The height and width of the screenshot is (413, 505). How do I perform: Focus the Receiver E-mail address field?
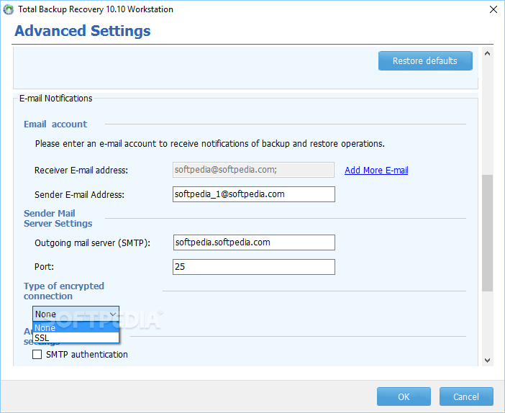click(253, 170)
